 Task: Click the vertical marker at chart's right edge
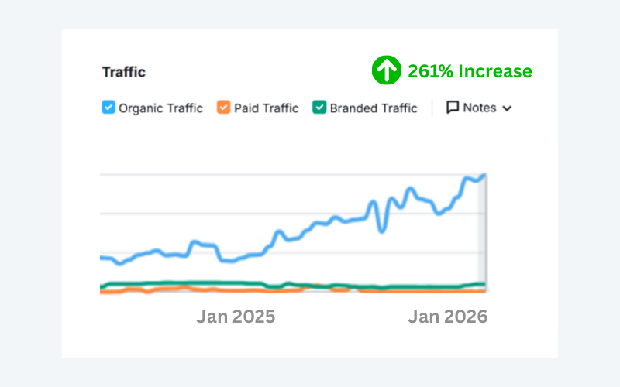point(486,232)
